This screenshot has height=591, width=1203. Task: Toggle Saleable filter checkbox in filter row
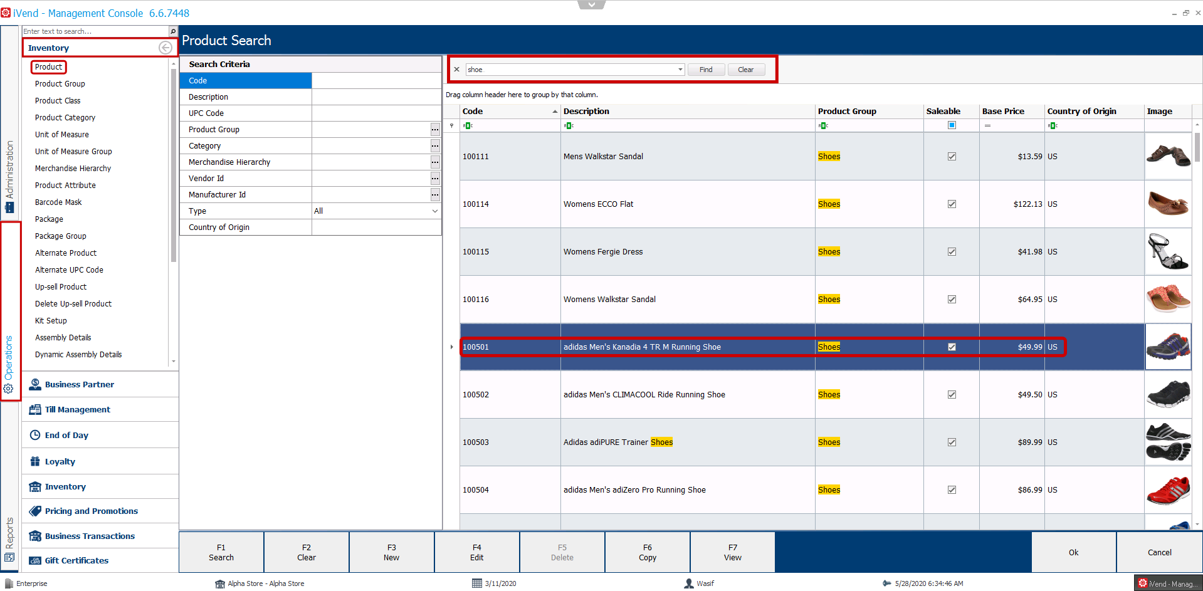952,125
